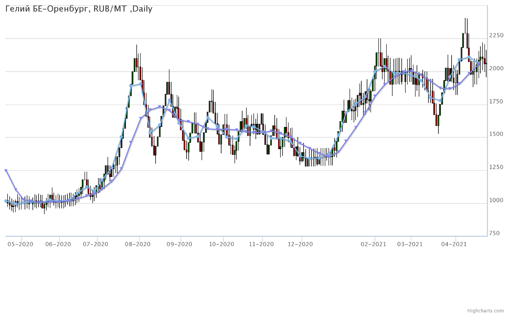This screenshot has height=315, width=509.
Task: Click the 03-2021 x-axis label
Action: pos(411,244)
